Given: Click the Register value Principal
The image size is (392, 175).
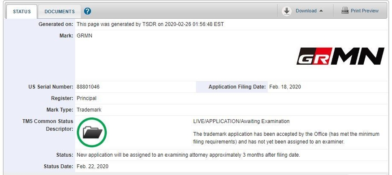Looking at the screenshot, I should click(86, 98).
